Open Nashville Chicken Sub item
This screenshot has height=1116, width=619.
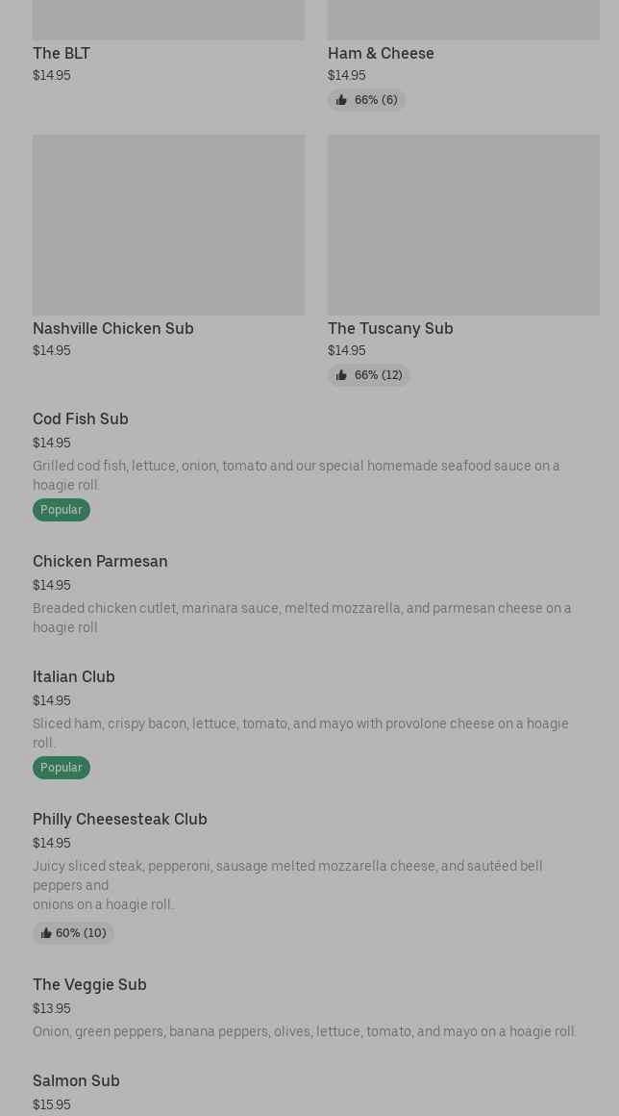point(113,328)
